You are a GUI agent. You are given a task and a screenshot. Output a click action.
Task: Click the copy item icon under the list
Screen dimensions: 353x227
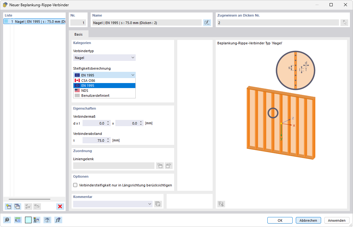click(17, 206)
